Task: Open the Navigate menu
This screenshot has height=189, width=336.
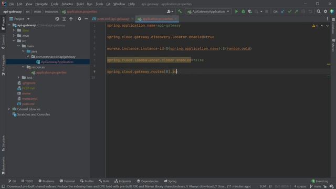Action: [x=41, y=4]
